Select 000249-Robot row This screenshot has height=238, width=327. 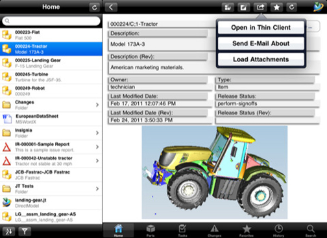(x=51, y=91)
